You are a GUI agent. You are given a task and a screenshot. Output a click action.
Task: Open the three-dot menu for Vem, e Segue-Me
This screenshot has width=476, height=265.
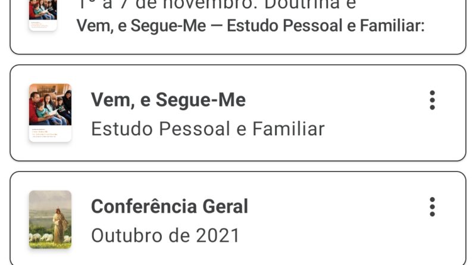(433, 100)
